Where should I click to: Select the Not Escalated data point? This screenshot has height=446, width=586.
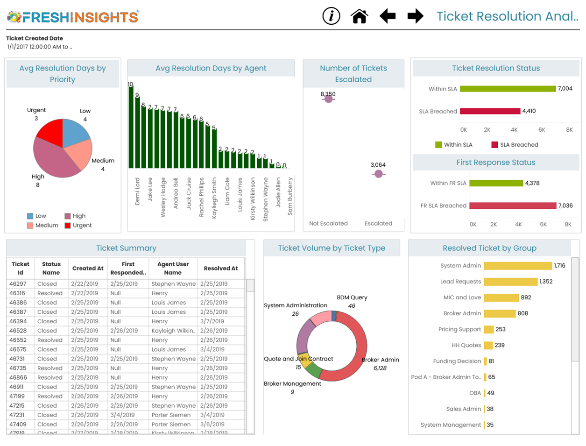(328, 99)
